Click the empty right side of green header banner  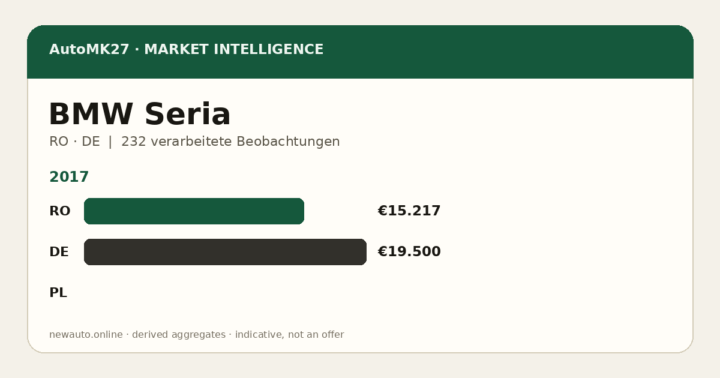point(510,52)
